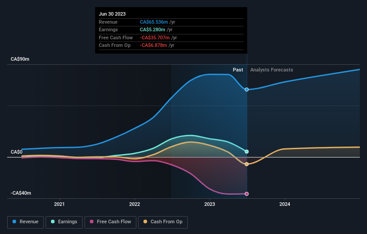Click the -CA$6.878m cash from op value
This screenshot has height=234, width=367.
coord(153,46)
